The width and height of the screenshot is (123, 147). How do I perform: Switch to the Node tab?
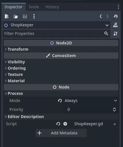pos(34,7)
